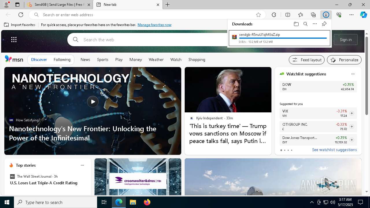Open the Extensions puzzle icon
Screen dimensions: 370x208
(x=274, y=15)
